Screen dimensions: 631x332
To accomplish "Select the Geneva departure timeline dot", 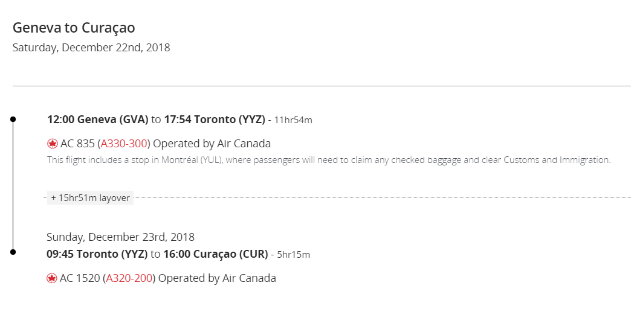I will point(13,119).
